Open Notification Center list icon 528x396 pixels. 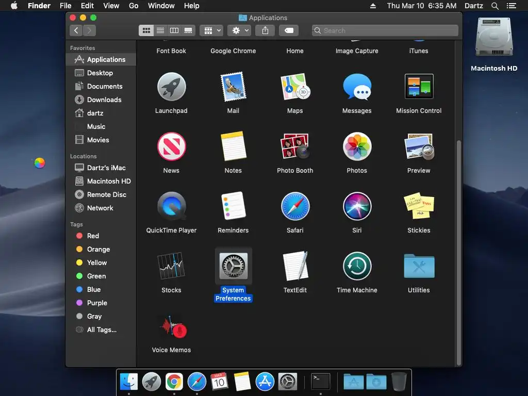(x=511, y=6)
